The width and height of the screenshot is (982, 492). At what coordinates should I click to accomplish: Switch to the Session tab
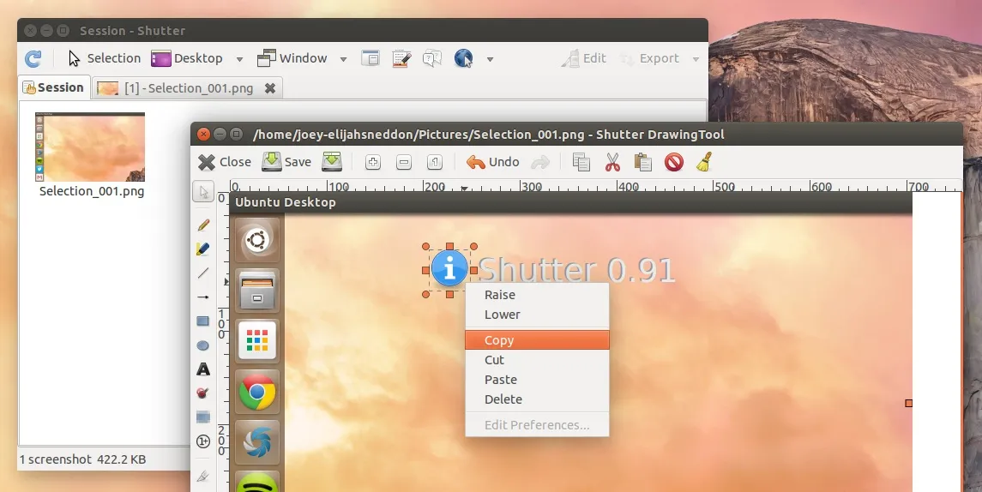tap(53, 87)
